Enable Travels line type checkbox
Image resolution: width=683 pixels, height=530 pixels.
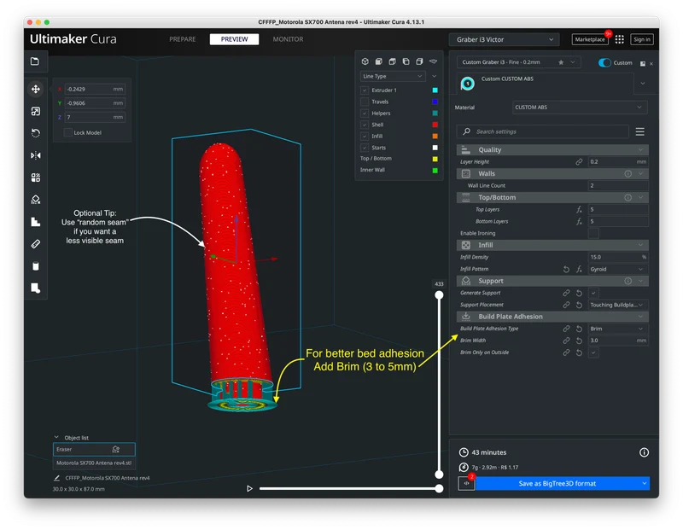[365, 102]
